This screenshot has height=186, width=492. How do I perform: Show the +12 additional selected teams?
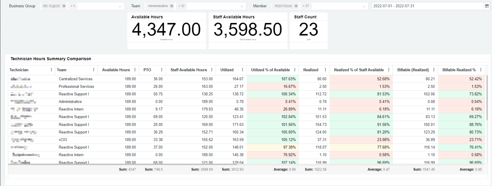pyautogui.click(x=181, y=6)
